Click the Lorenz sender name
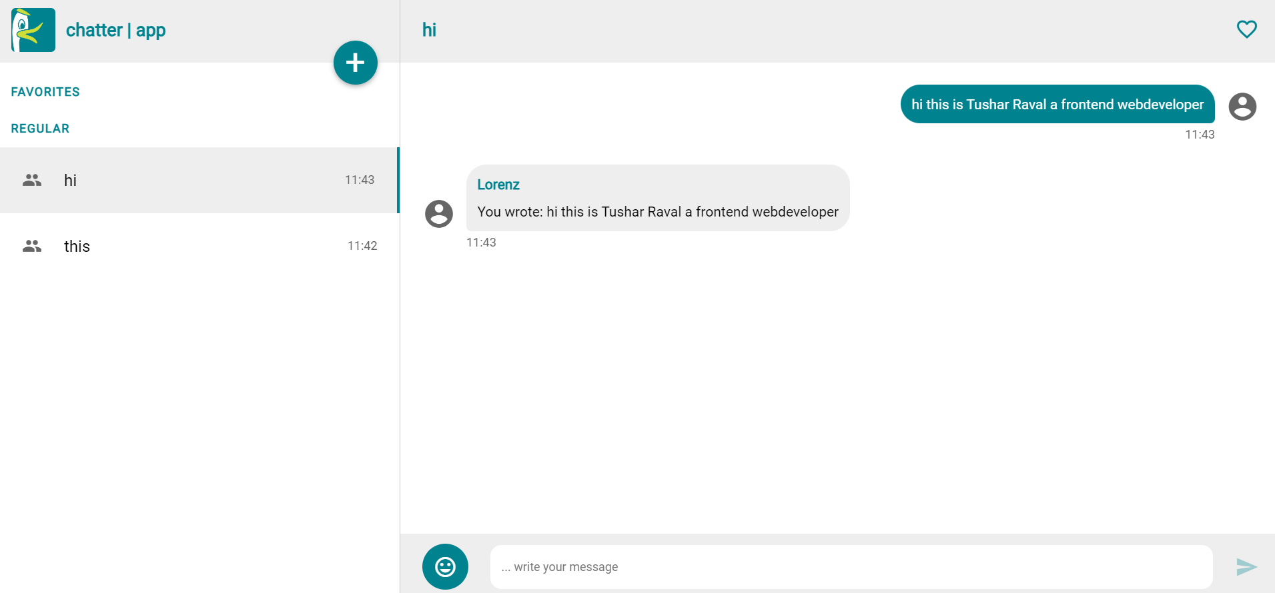 tap(498, 185)
